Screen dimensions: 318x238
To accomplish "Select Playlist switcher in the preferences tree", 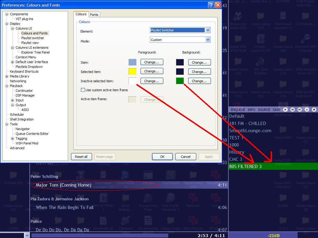I will [x=33, y=38].
